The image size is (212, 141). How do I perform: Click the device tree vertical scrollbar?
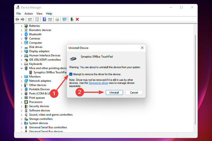pos(195,80)
